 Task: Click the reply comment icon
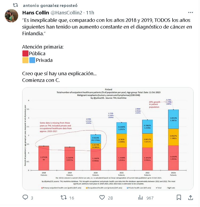coord(25,198)
